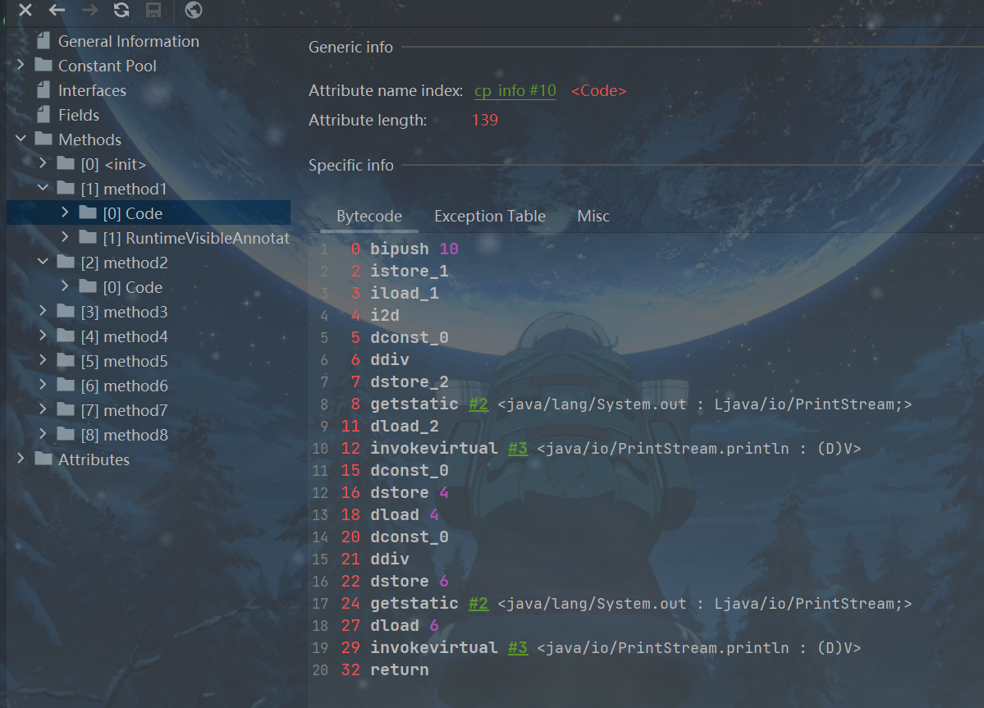This screenshot has width=984, height=708.
Task: Follow the cp_info #10 link
Action: (515, 91)
